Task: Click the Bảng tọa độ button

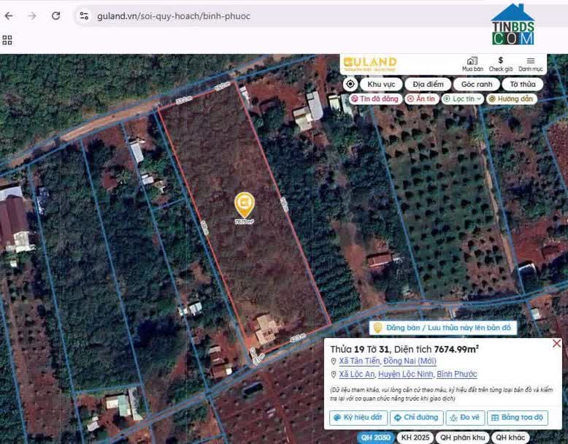Action: pyautogui.click(x=517, y=418)
